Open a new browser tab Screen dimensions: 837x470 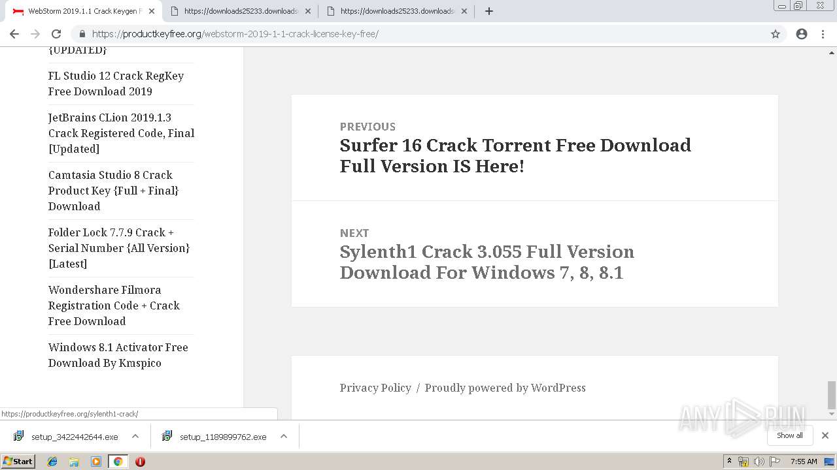[489, 11]
